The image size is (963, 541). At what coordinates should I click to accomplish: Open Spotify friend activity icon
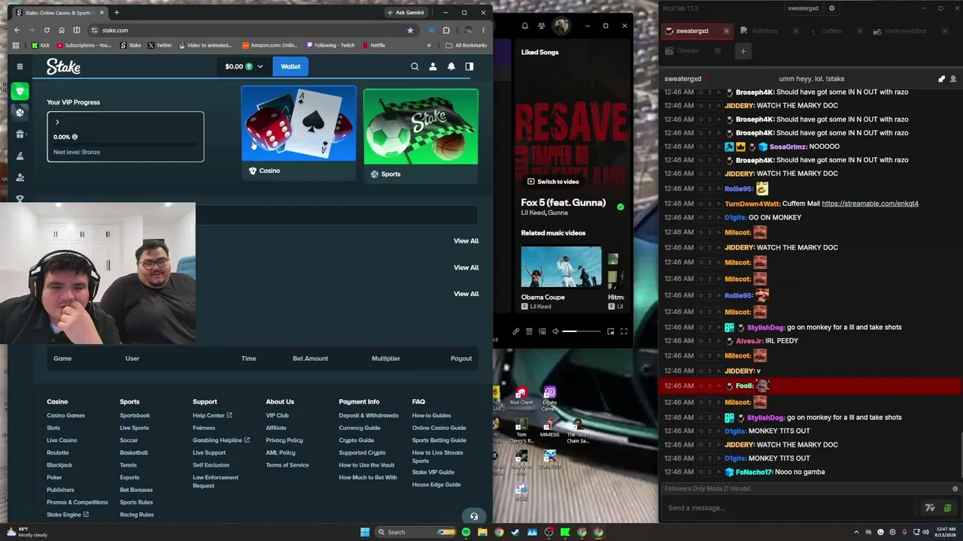[x=542, y=26]
